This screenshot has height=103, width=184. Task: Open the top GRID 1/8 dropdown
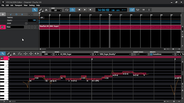coord(57,10)
